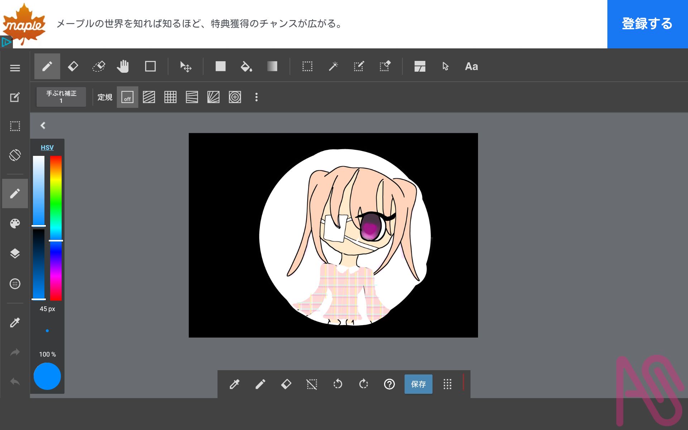Open the color palette panel
The image size is (688, 430).
(x=15, y=224)
